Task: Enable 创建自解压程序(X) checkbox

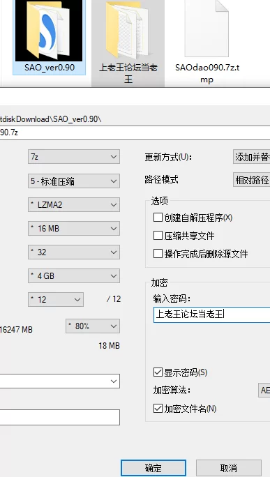Action: (158, 218)
